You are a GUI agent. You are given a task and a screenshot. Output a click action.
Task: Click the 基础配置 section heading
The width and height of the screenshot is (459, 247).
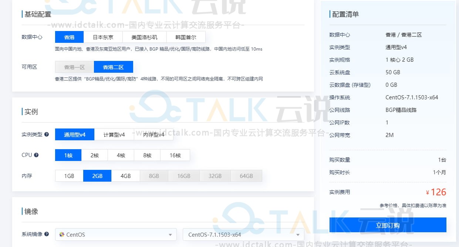tap(38, 14)
